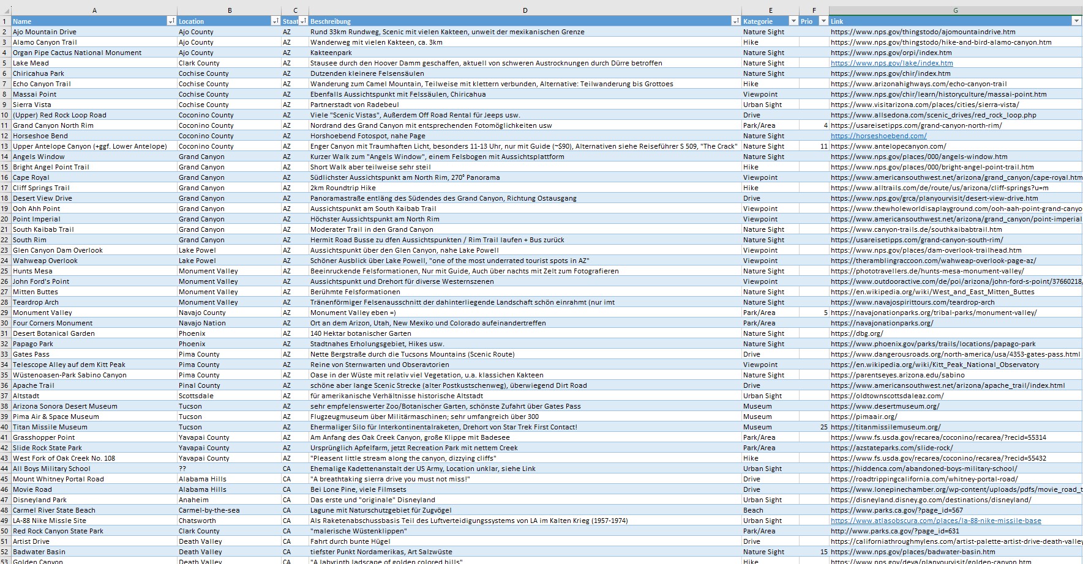Select row 52 header
The width and height of the screenshot is (1083, 564).
pyautogui.click(x=6, y=552)
